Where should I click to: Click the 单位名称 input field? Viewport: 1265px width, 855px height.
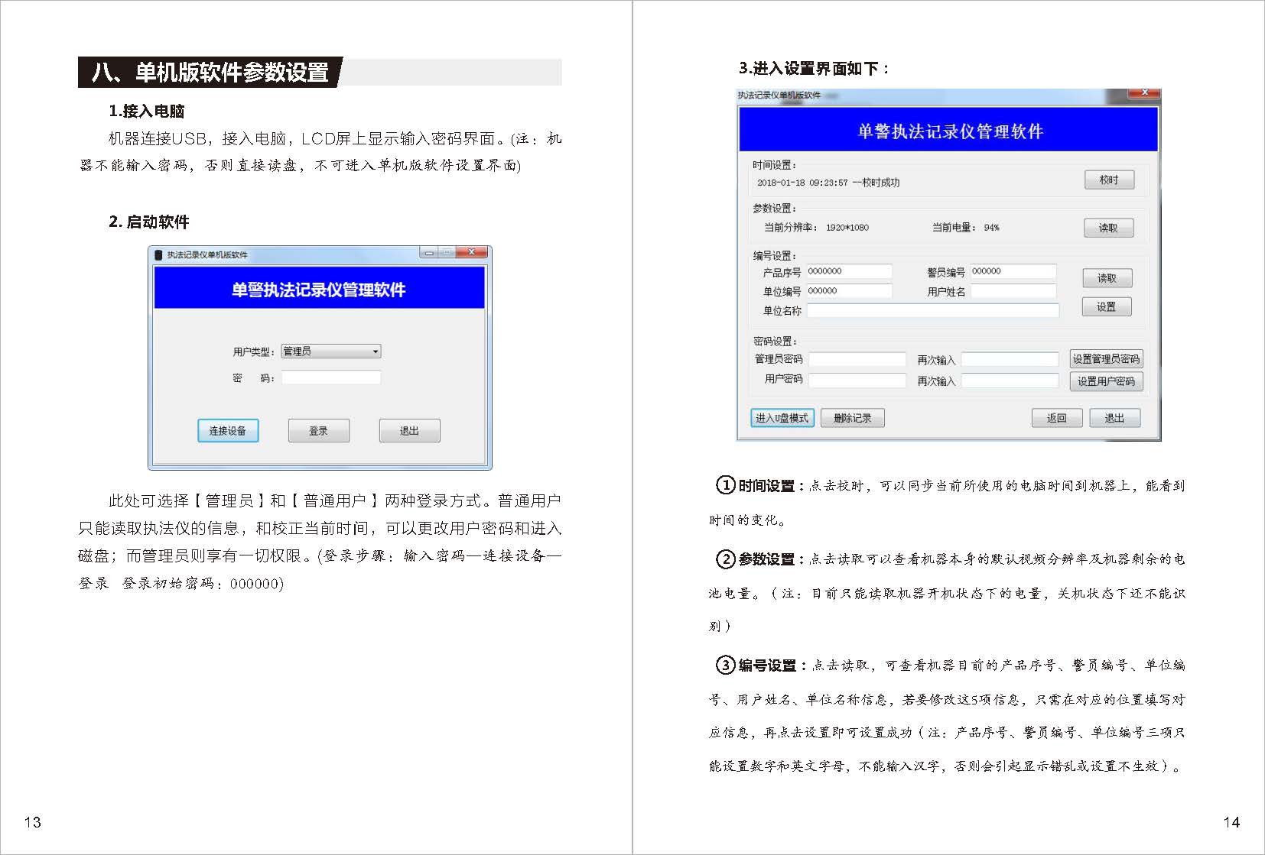[933, 310]
